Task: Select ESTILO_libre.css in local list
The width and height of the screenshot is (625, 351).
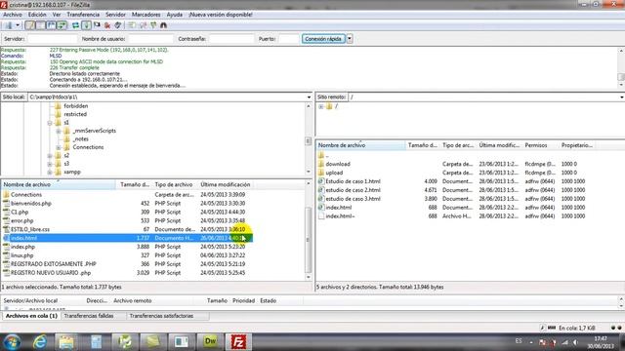Action: [x=30, y=230]
